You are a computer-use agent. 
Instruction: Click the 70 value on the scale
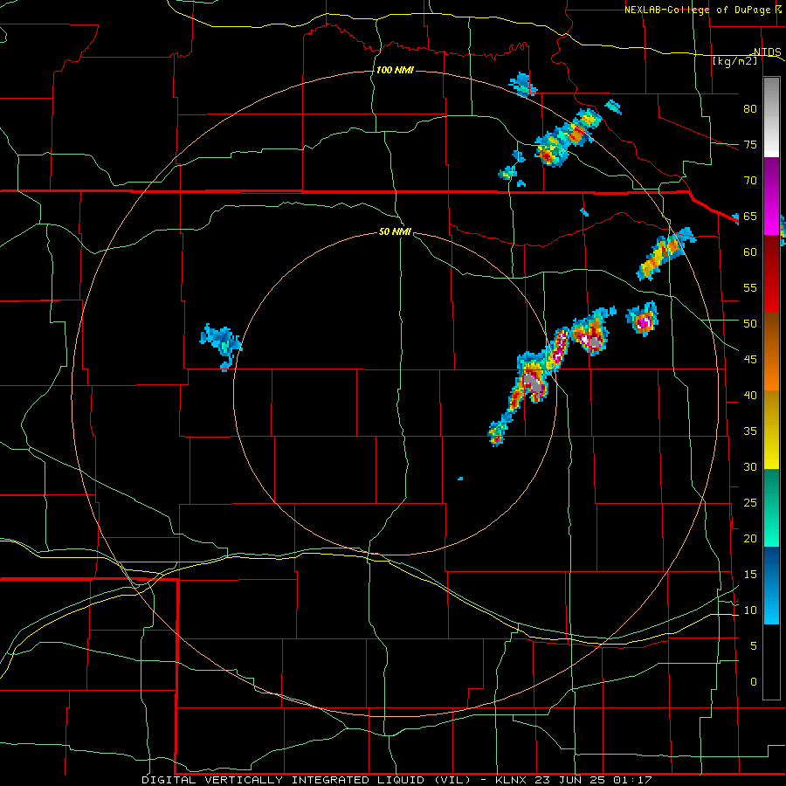coord(750,181)
